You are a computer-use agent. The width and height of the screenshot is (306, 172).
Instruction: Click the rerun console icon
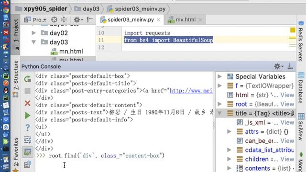click(x=28, y=79)
